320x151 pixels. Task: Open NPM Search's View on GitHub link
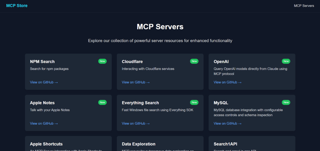[44, 82]
